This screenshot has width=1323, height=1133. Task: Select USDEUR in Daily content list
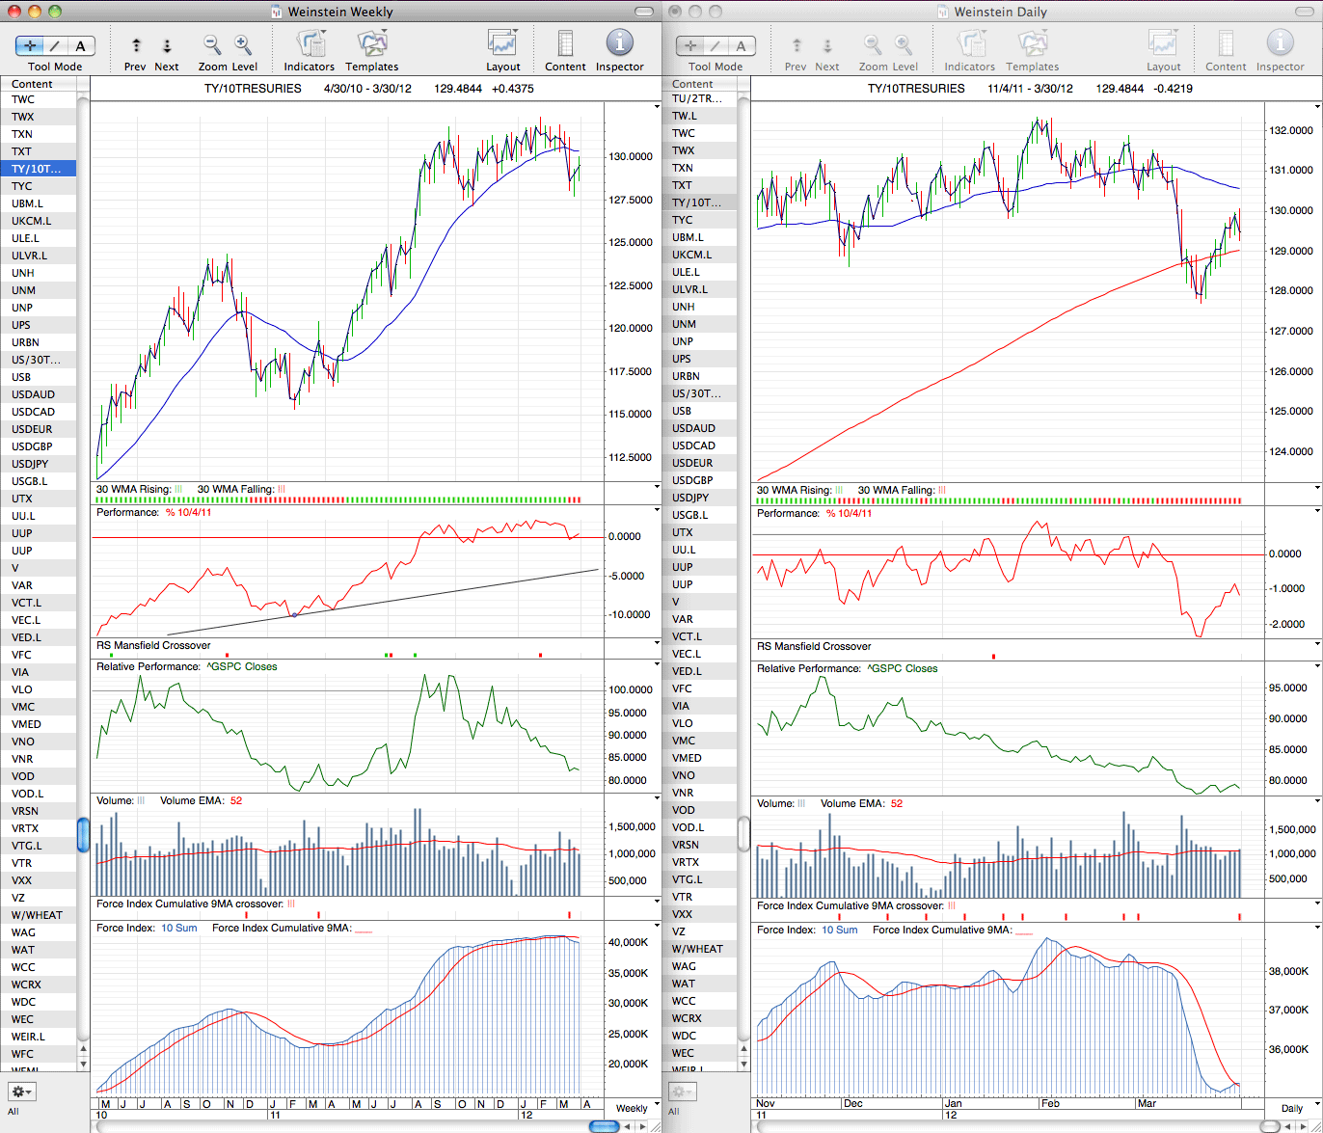699,463
